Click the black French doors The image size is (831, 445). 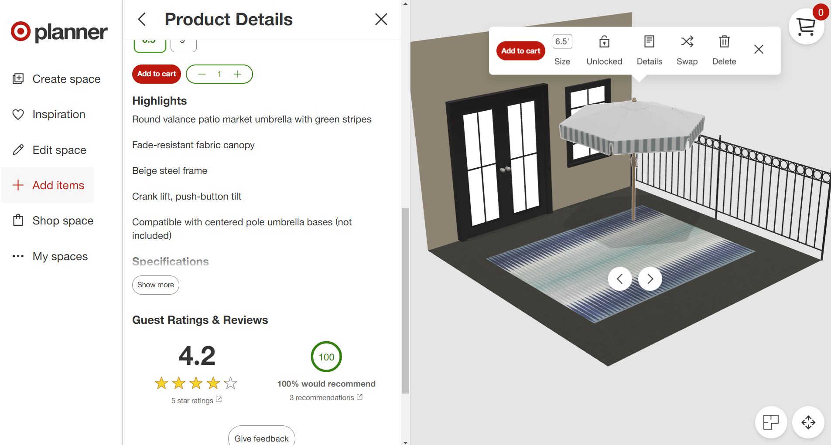coord(499,161)
